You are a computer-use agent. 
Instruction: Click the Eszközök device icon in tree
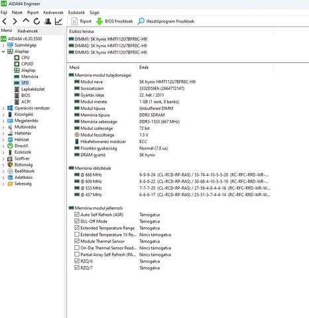(10, 152)
